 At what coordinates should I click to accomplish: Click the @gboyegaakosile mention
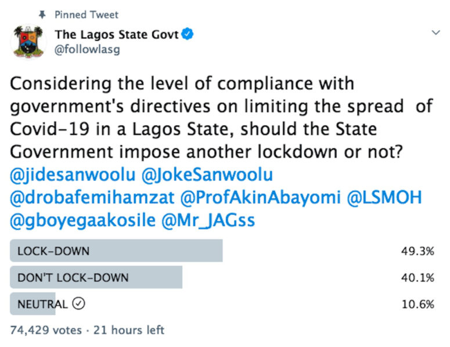click(x=81, y=221)
